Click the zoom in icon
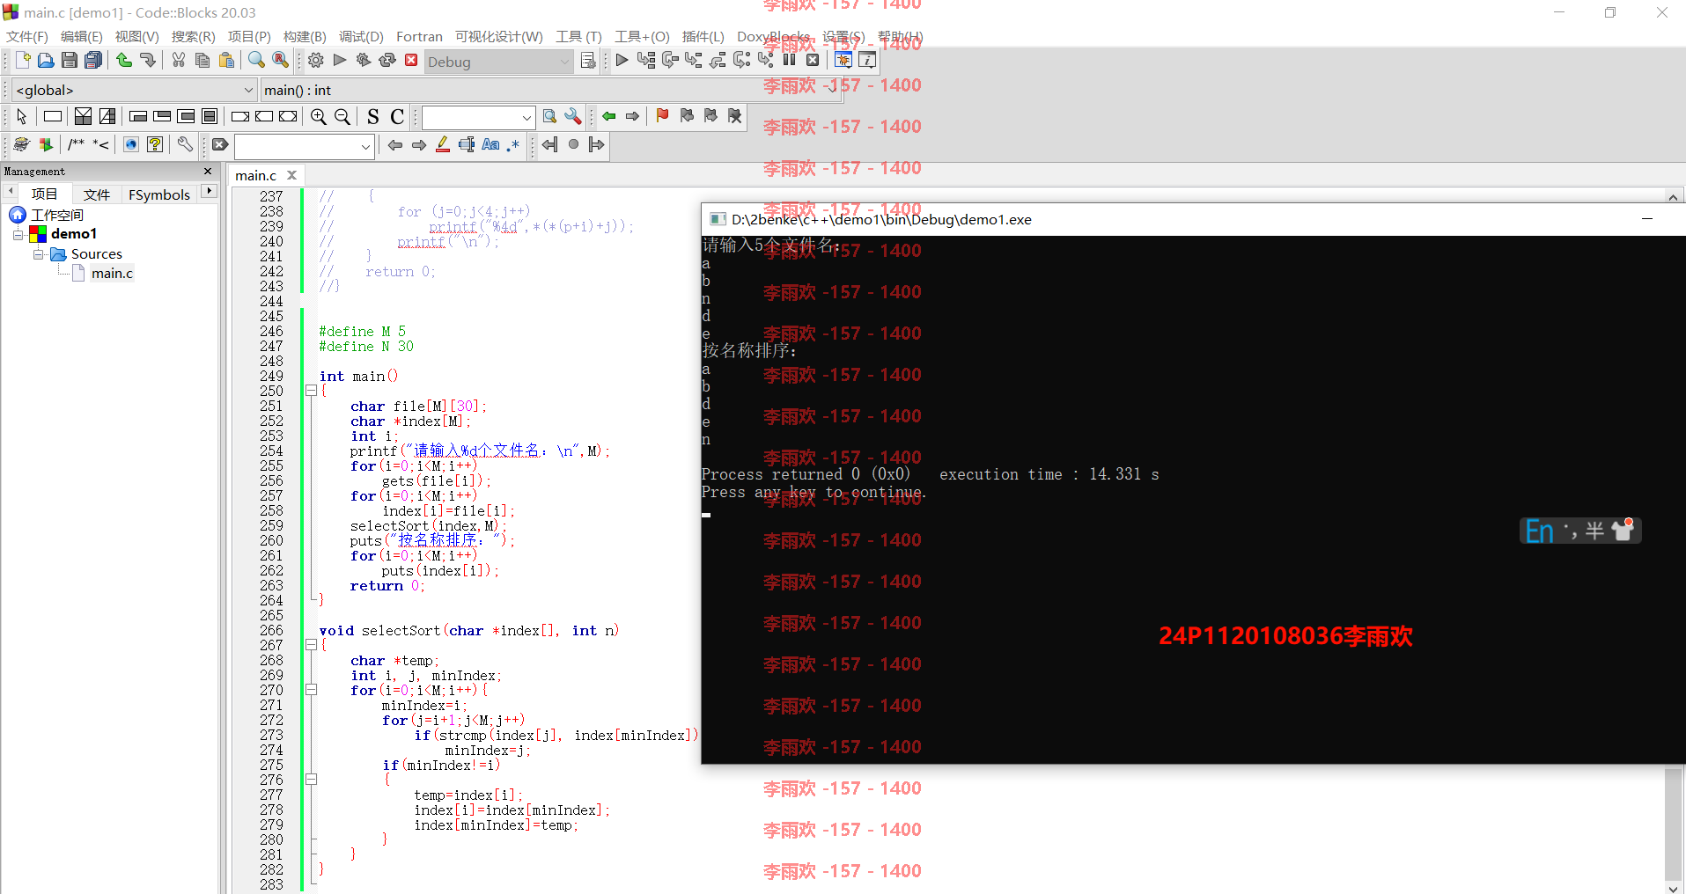Image resolution: width=1686 pixels, height=894 pixels. [x=319, y=116]
